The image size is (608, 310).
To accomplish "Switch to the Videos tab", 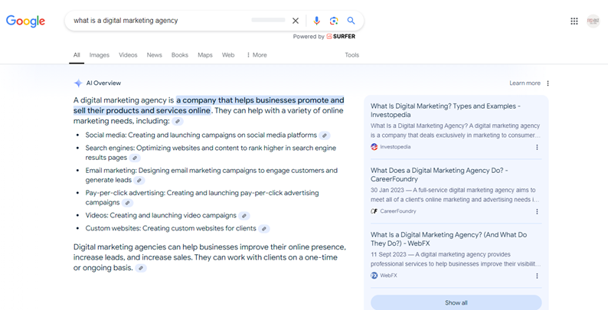I will [x=128, y=55].
